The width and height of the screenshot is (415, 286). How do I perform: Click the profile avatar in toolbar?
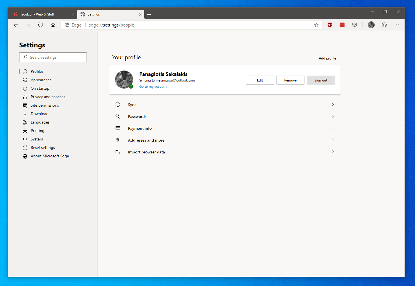point(371,25)
